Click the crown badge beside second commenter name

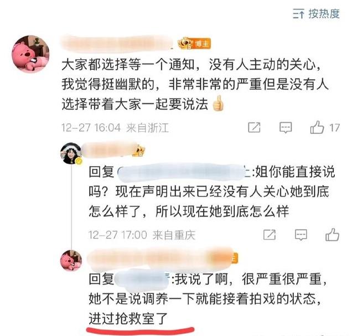(139, 151)
